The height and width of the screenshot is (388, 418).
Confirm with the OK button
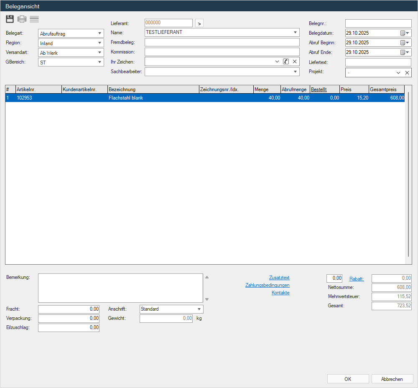tap(348, 379)
